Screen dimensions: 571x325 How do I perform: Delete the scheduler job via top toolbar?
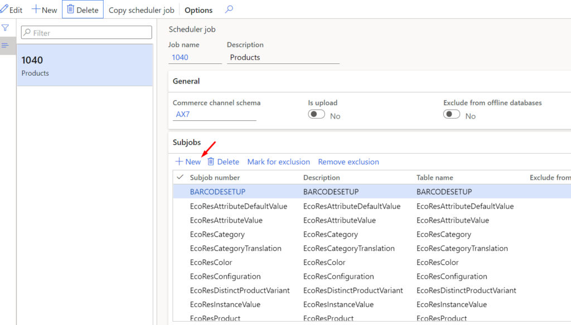[x=83, y=10]
